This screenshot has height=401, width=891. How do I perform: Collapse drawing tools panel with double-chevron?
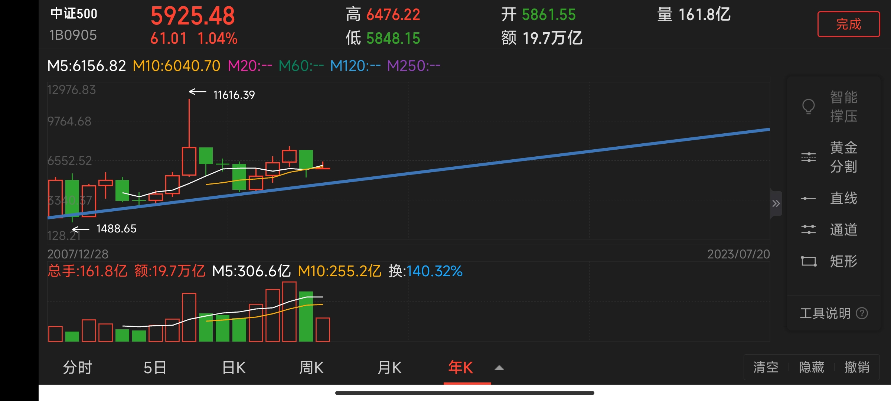[x=776, y=203]
